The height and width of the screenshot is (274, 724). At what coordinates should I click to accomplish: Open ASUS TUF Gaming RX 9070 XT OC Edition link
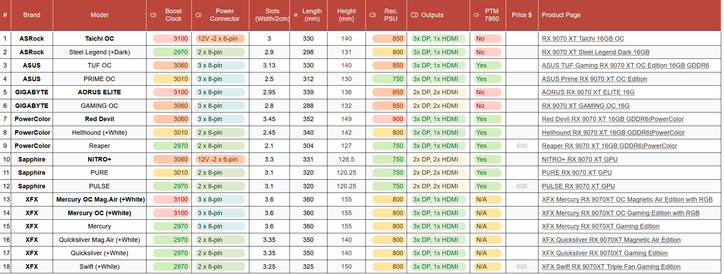(625, 65)
